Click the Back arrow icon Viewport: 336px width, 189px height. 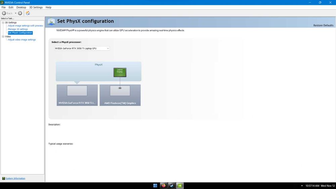click(4, 13)
